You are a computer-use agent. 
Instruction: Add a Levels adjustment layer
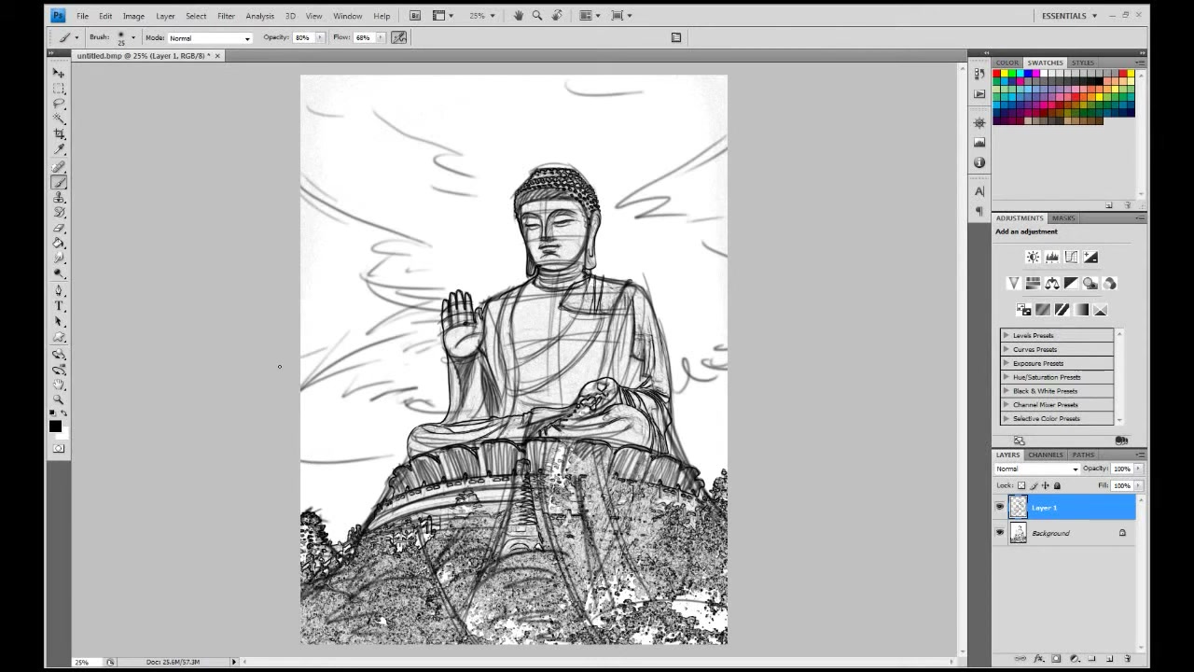click(1052, 257)
